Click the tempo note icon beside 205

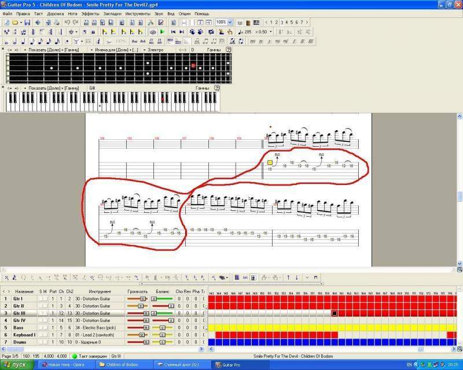coord(240,32)
